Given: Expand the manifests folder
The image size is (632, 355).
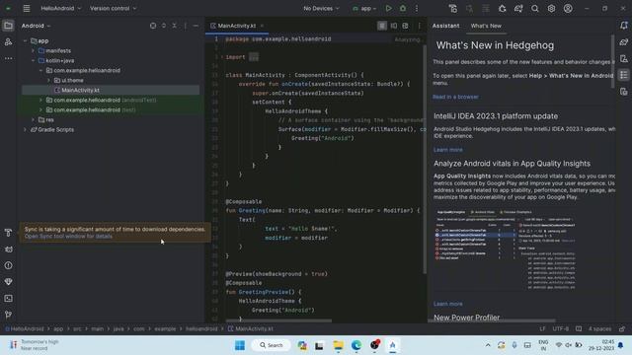Looking at the screenshot, I should pyautogui.click(x=33, y=50).
